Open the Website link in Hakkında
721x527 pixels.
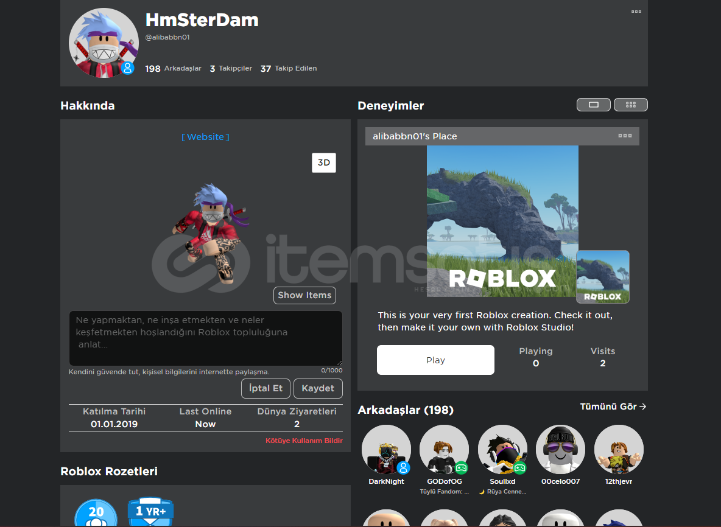click(205, 137)
